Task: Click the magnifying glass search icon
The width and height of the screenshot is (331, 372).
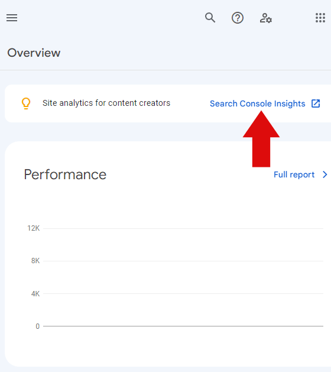Action: click(x=210, y=18)
